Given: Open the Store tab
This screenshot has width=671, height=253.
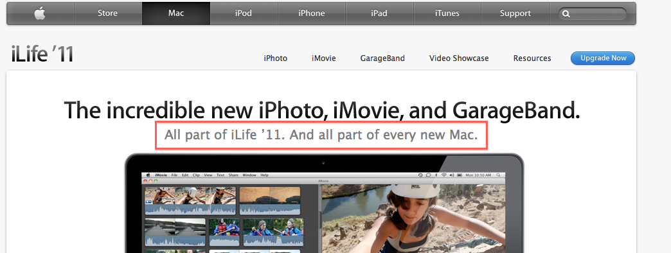Looking at the screenshot, I should point(107,13).
